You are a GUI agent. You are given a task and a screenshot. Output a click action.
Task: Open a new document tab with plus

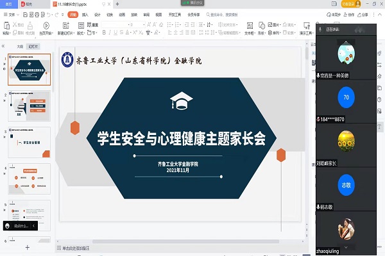(x=117, y=4)
